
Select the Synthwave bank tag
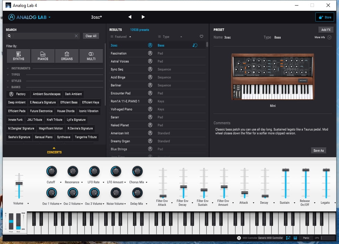click(64, 137)
